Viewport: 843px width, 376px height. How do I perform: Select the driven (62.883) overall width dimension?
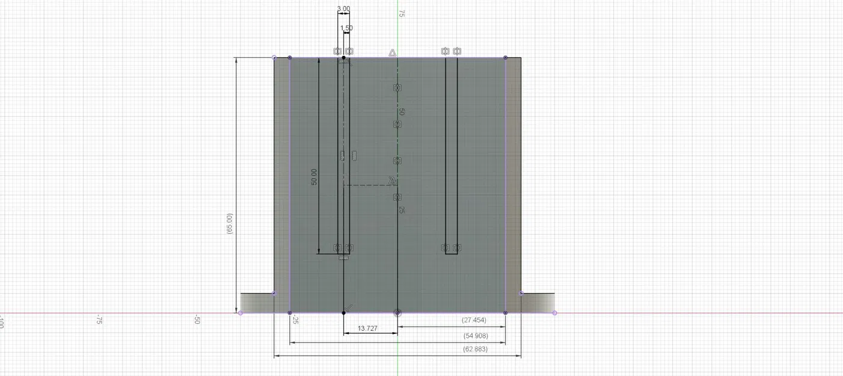tap(475, 349)
